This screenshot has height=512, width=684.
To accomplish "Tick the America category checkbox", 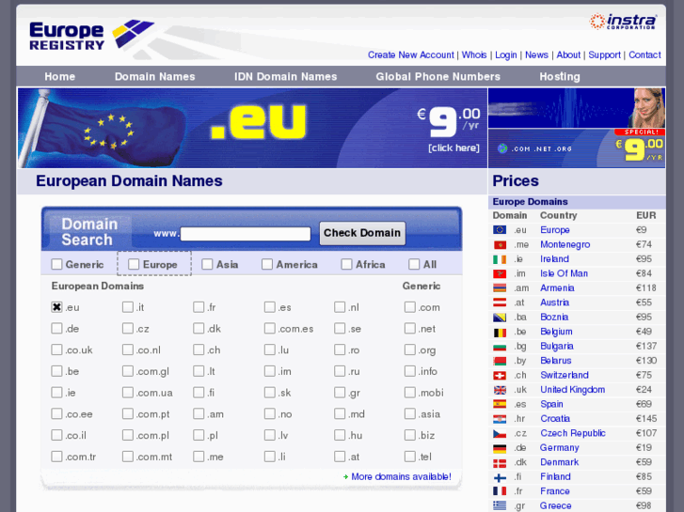I will coord(267,265).
